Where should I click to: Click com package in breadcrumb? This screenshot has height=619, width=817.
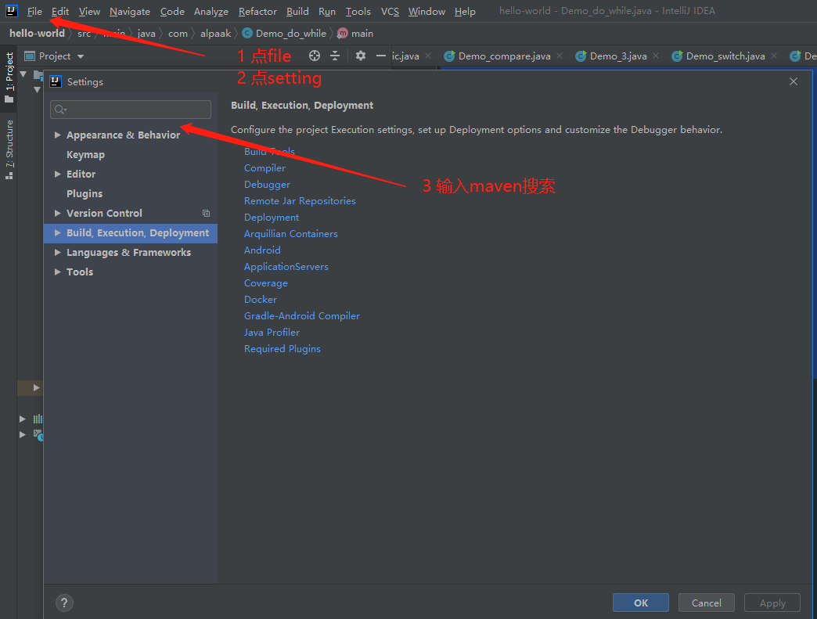click(x=178, y=34)
